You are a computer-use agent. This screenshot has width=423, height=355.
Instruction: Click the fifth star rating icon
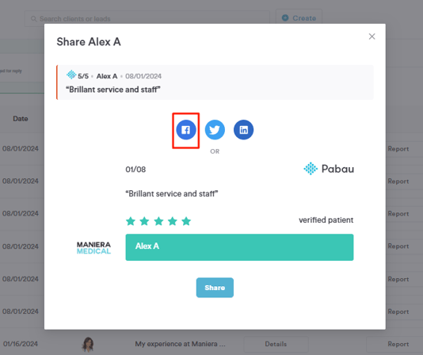(x=186, y=221)
